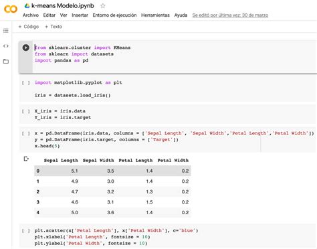The height and width of the screenshot is (249, 317).
Task: Open the Files folder sidebar icon
Action: click(6, 62)
